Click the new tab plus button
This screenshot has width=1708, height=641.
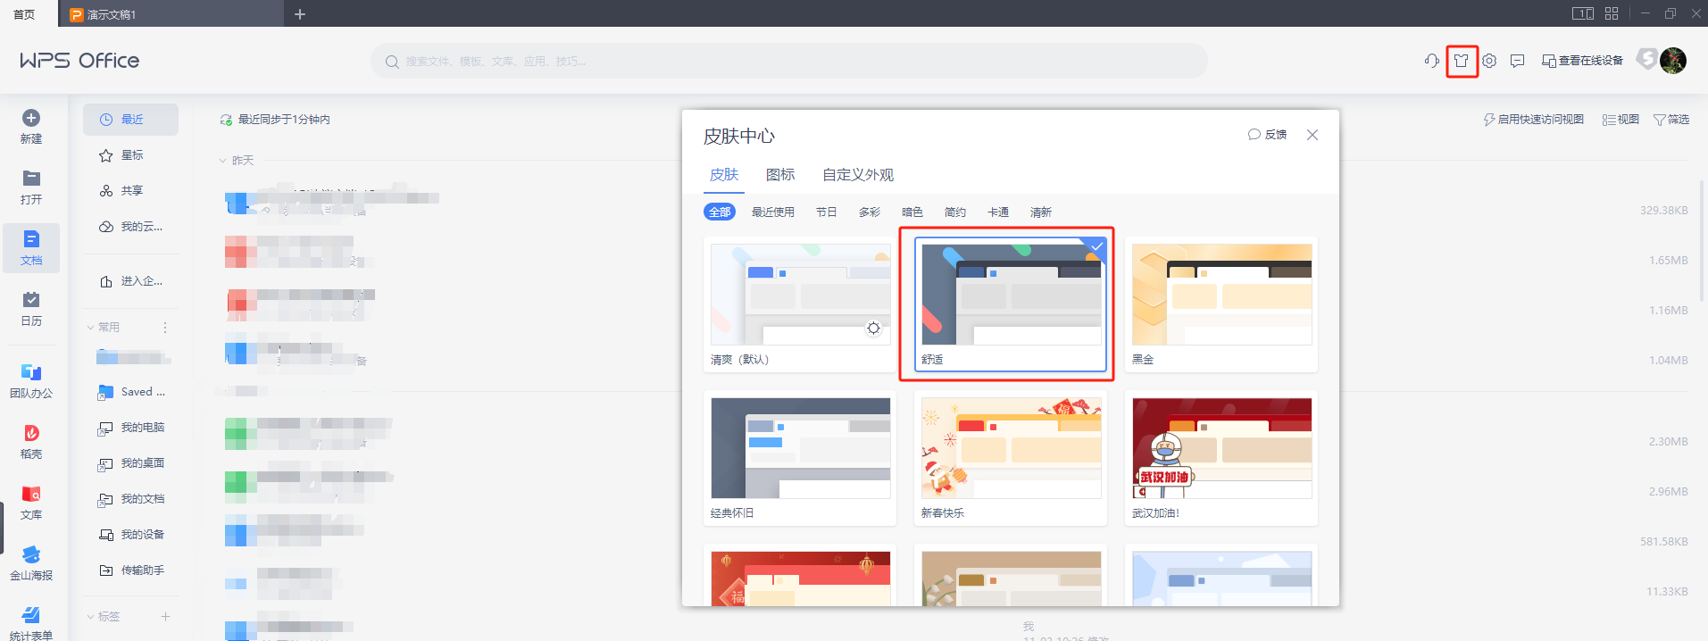(300, 14)
